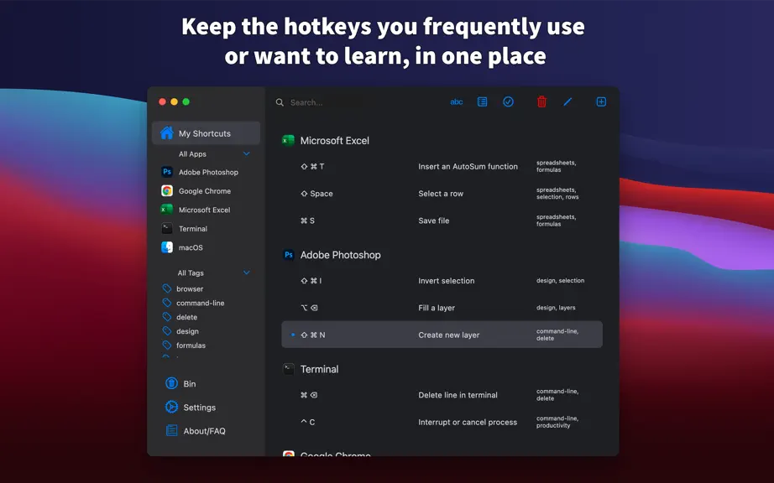Open Settings
Screen dimensions: 774x483
click(x=199, y=407)
